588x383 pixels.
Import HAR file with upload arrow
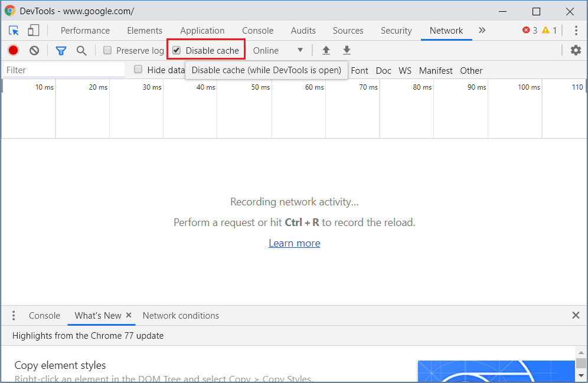tap(326, 50)
